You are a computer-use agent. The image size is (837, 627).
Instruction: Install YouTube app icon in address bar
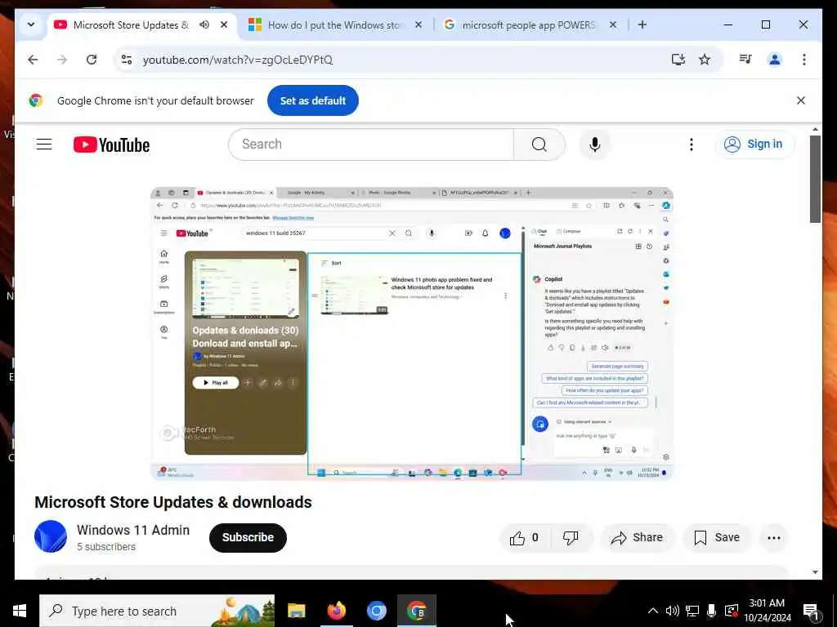[x=678, y=60]
